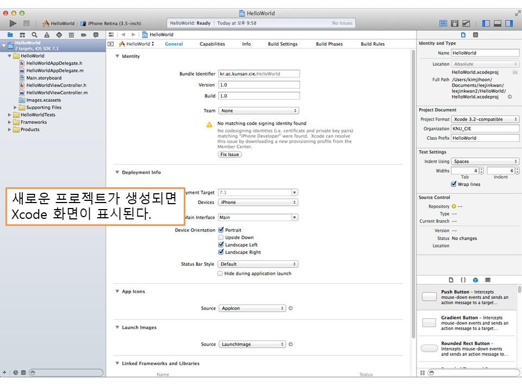Hide the Utilities right panel

pos(509,23)
